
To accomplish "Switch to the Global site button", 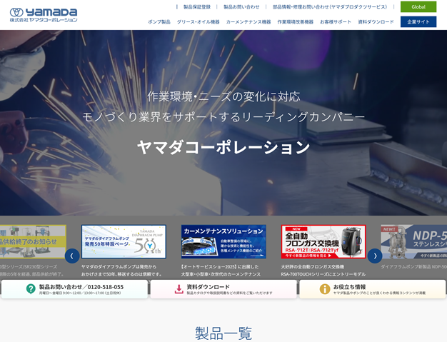I will point(418,7).
